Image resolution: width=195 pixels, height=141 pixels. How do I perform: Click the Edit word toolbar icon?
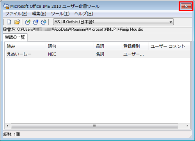pyautogui.click(x=35, y=22)
